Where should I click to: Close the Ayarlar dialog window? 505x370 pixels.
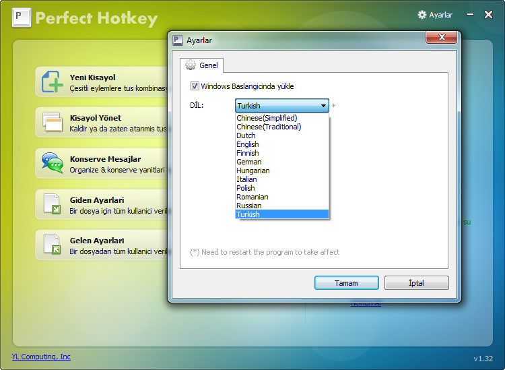[x=442, y=38]
